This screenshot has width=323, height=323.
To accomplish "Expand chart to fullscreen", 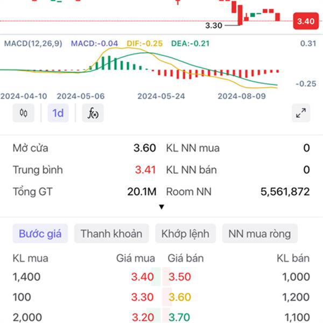I will [301, 113].
